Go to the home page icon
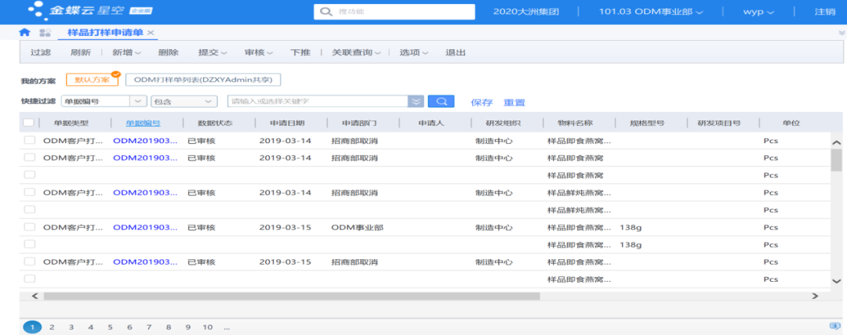Screen dimensions: 847x335 point(24,32)
